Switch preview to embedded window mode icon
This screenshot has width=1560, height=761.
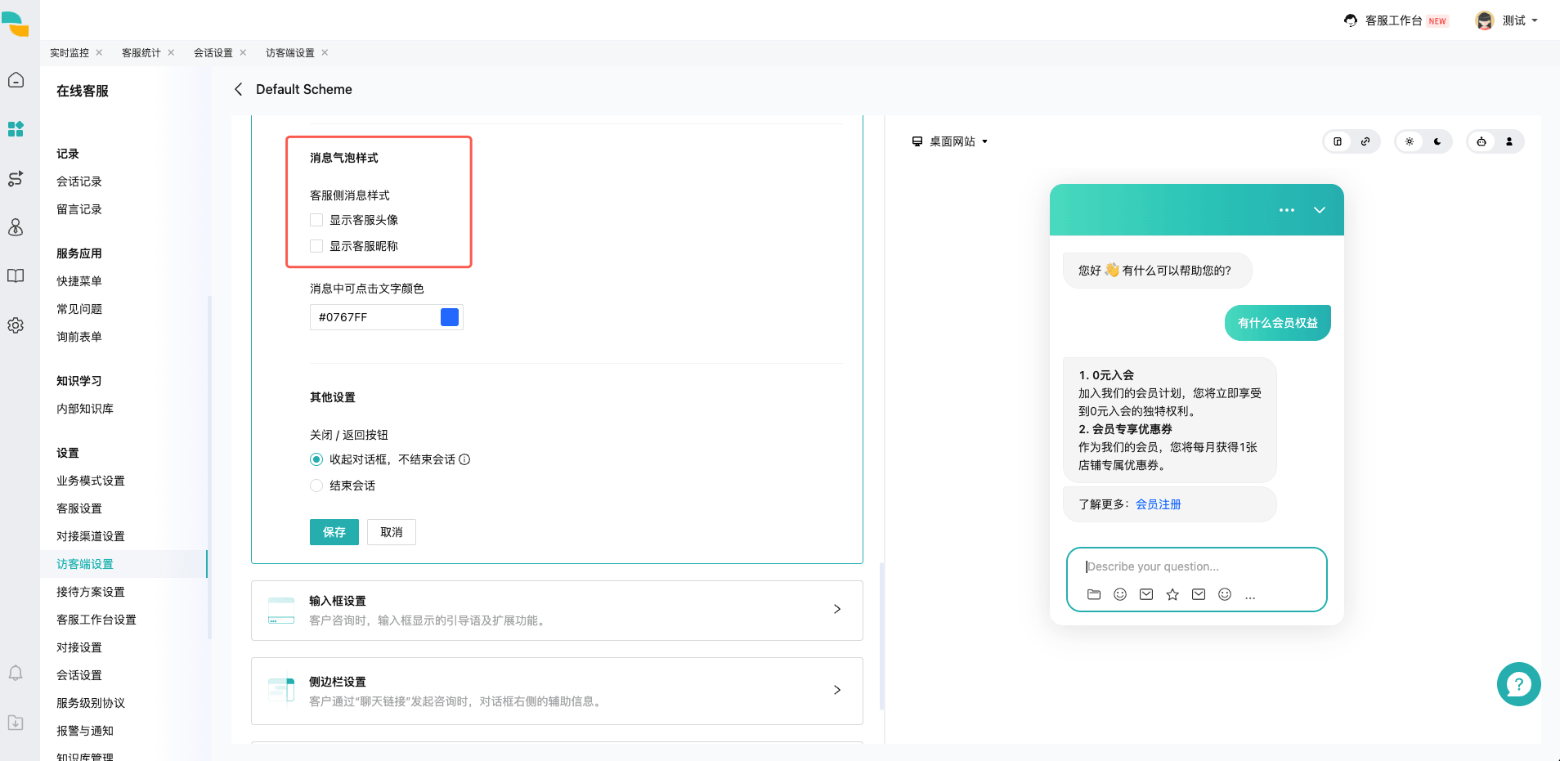(x=1338, y=141)
